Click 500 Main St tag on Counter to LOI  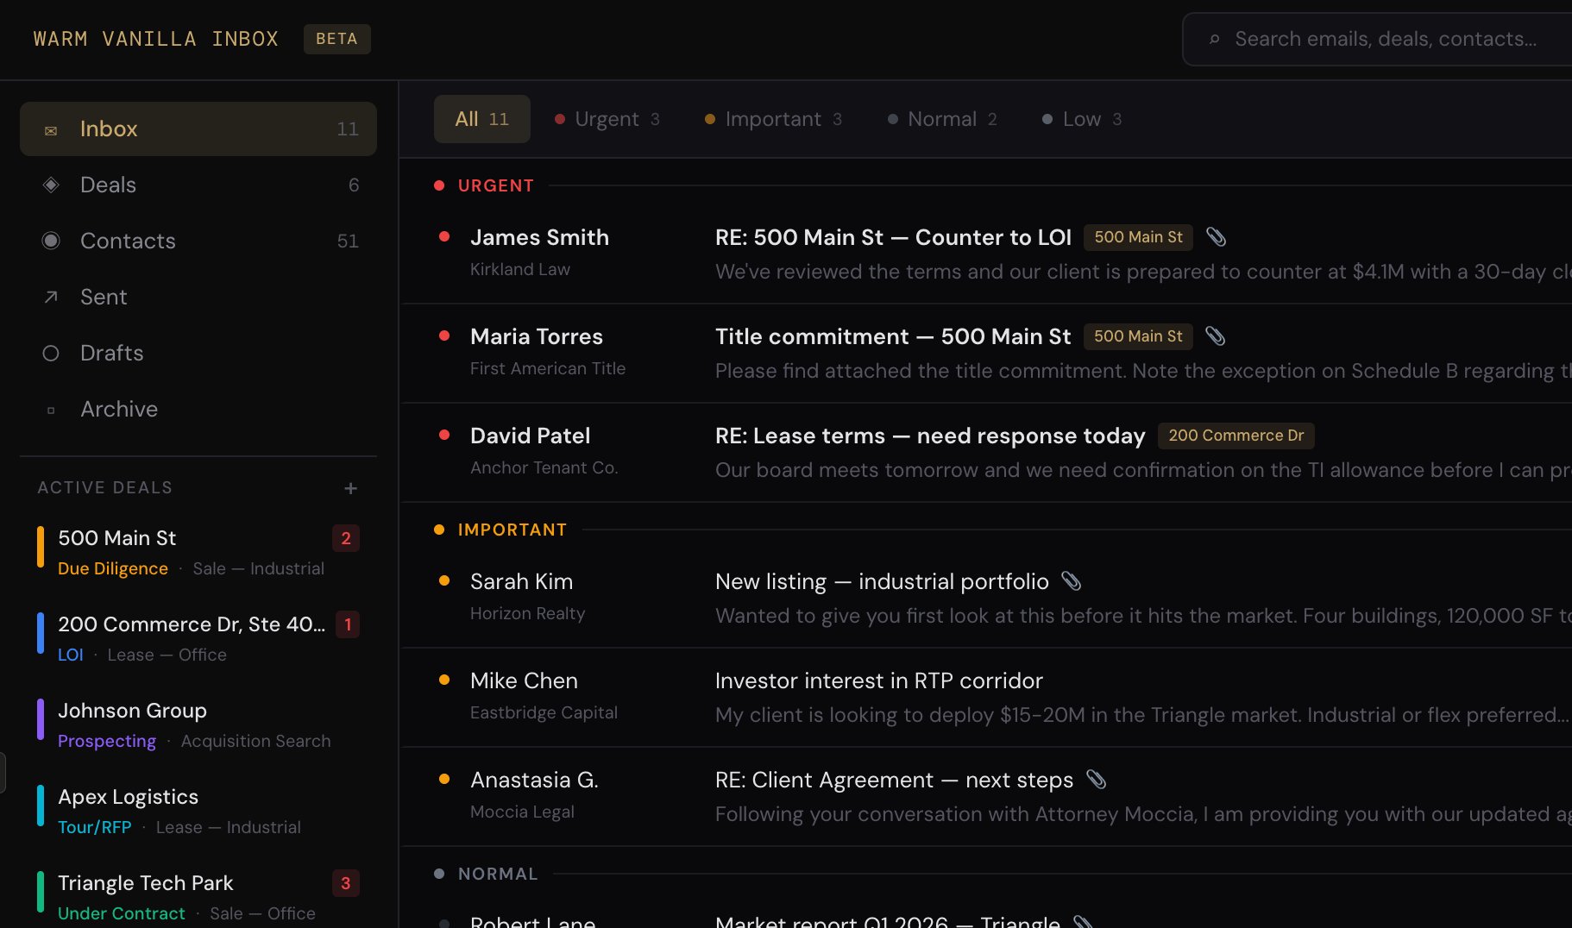1138,237
